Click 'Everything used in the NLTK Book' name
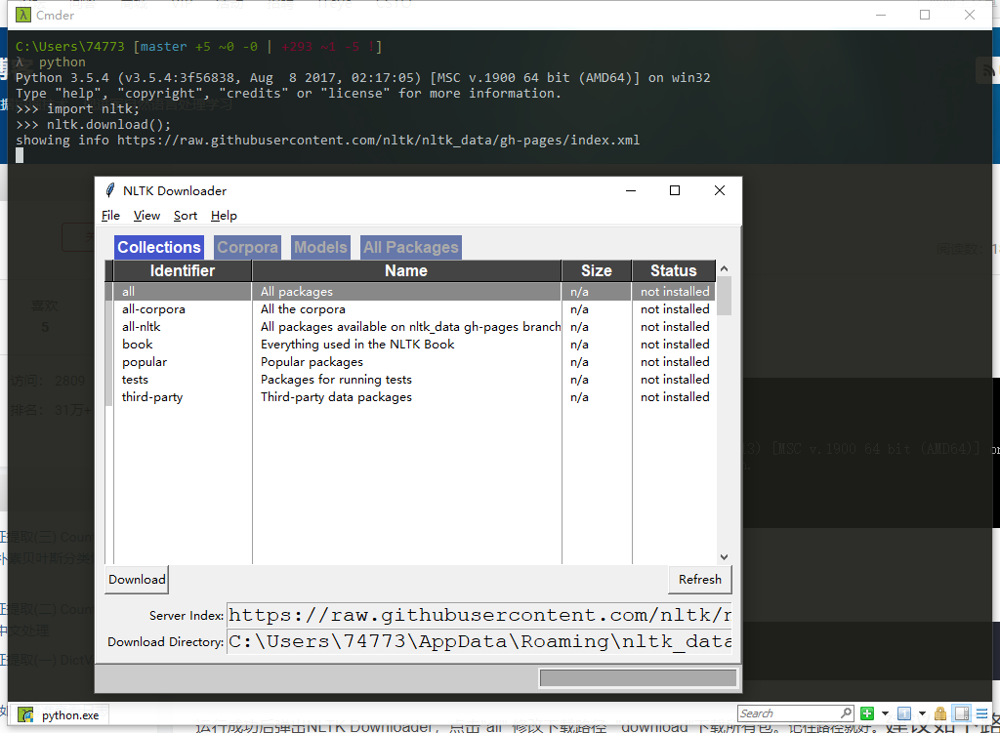1000x733 pixels. [x=357, y=345]
